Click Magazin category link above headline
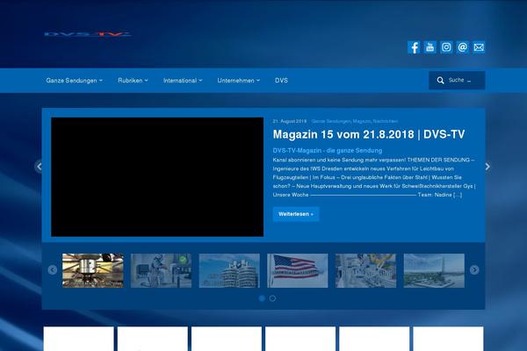This screenshot has height=351, width=527. pos(362,121)
